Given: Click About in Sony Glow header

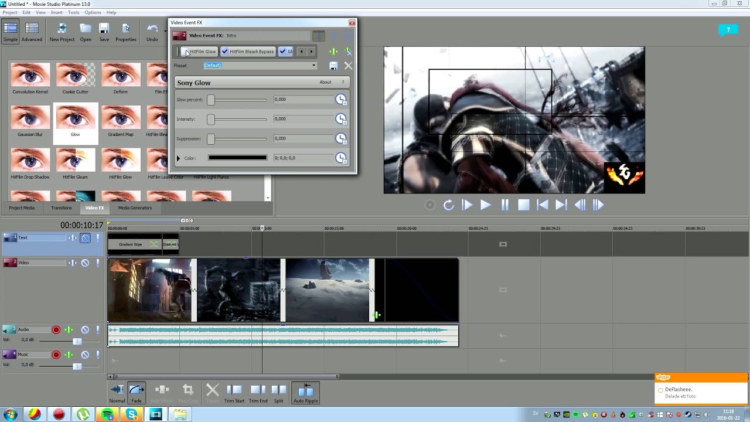Looking at the screenshot, I should coord(325,82).
